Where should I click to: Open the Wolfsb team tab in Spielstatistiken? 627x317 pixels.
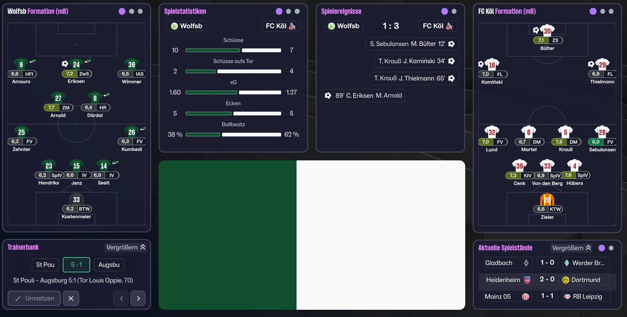click(187, 26)
